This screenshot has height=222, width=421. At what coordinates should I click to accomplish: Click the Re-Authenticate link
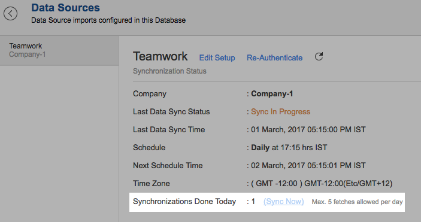pos(275,57)
